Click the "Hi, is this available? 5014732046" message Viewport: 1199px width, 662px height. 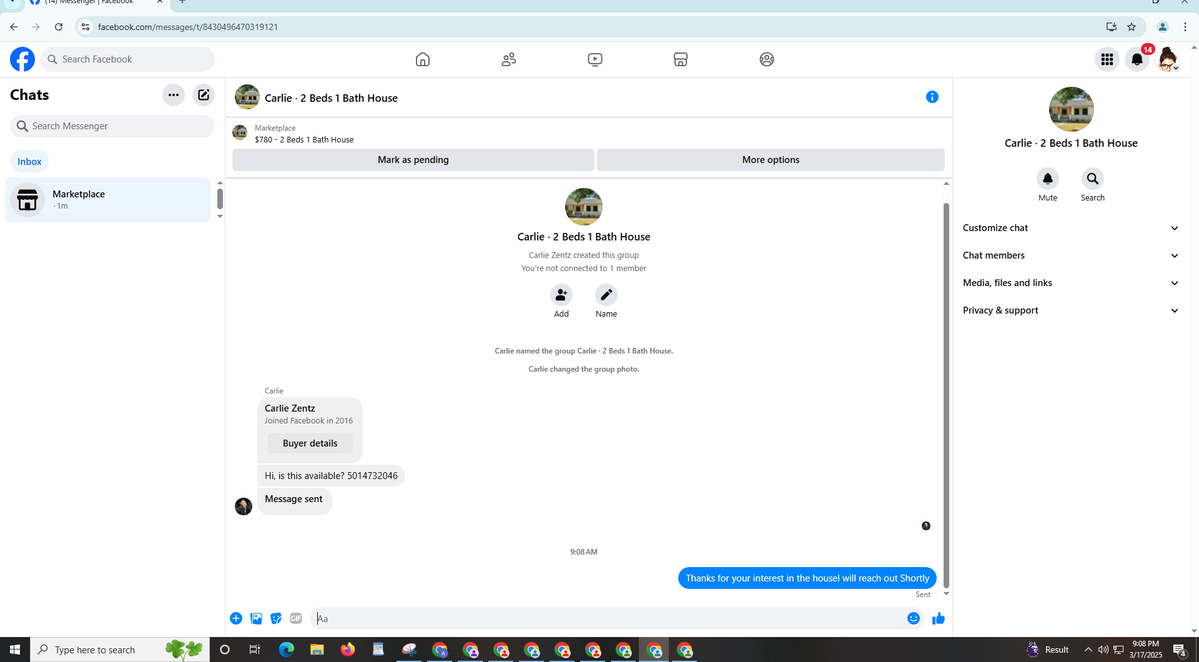(331, 476)
